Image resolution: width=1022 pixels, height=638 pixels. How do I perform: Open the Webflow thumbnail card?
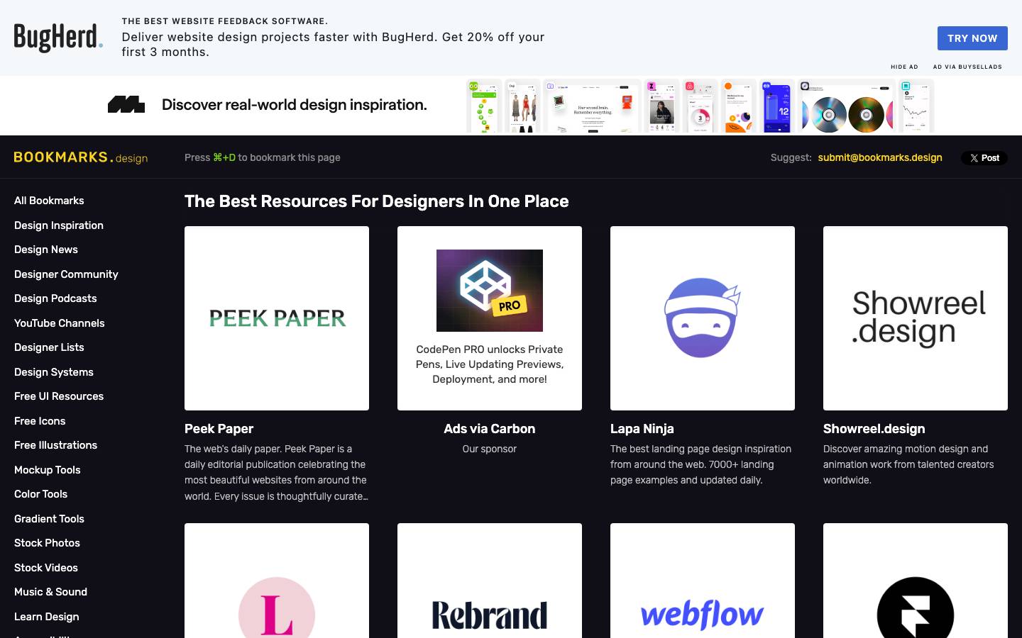click(x=703, y=581)
